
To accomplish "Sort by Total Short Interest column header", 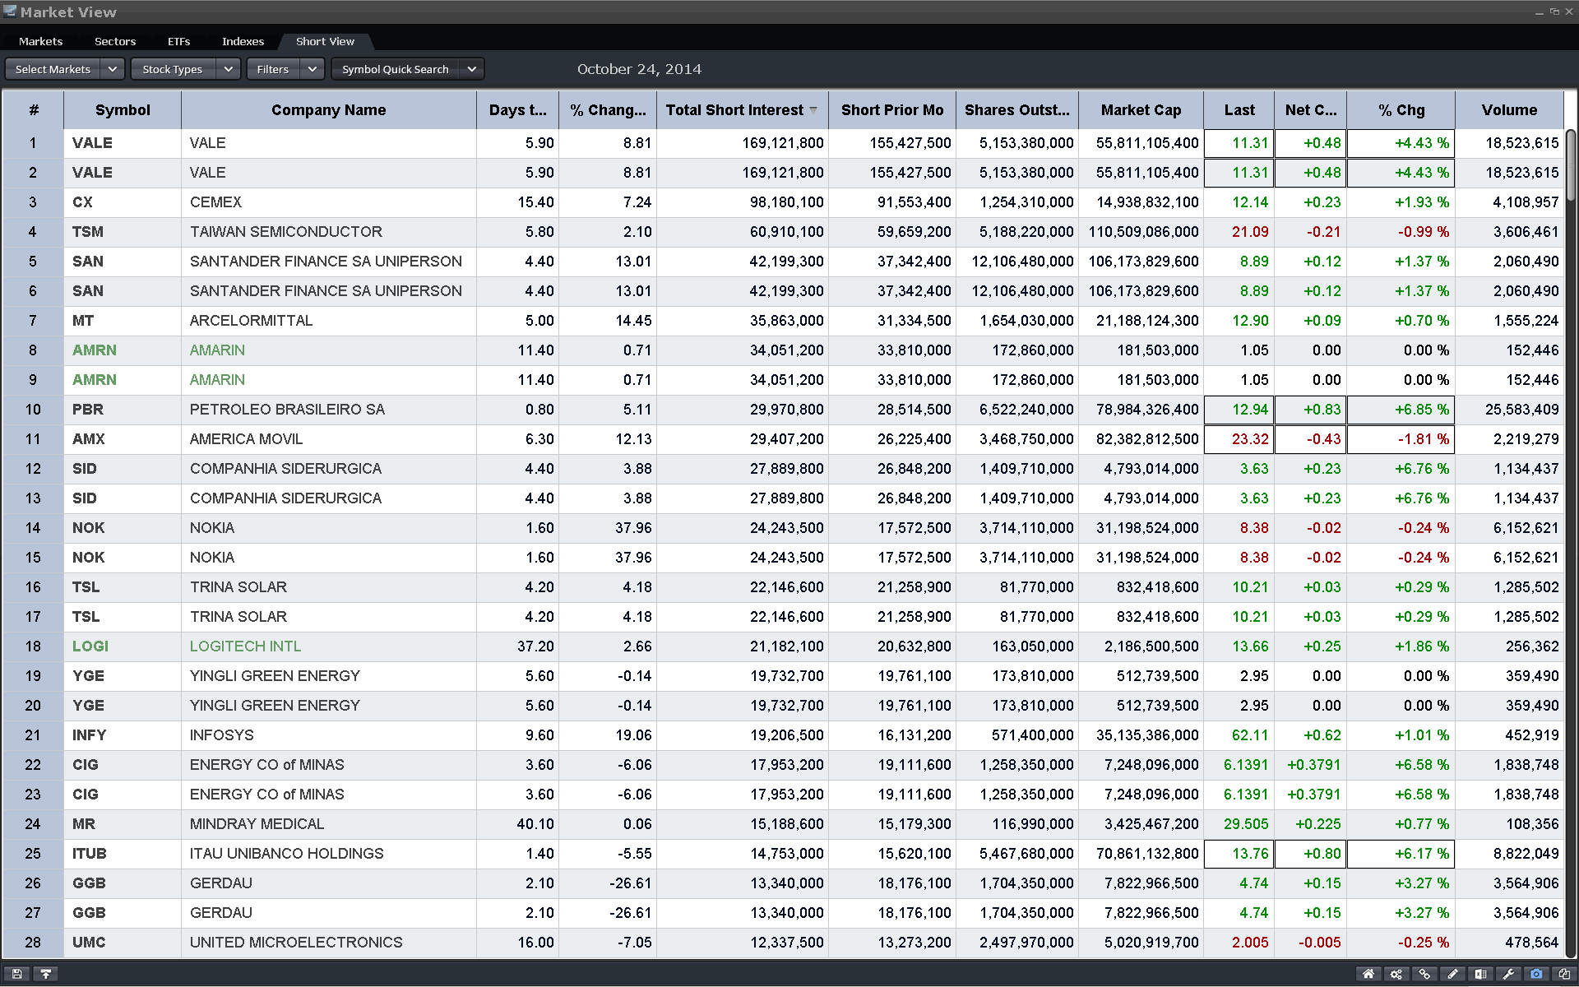I will pos(734,110).
